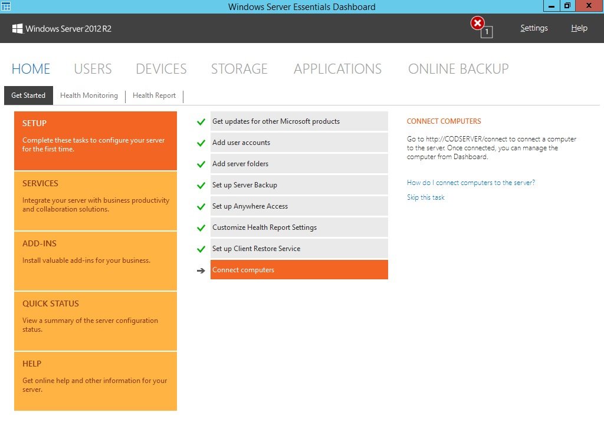Select the Add server folders task
Screen dimensions: 604x429
coord(299,163)
